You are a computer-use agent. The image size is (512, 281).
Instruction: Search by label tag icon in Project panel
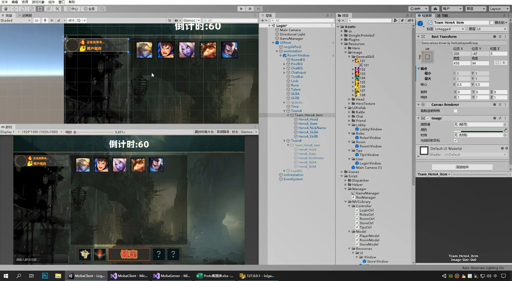tap(402, 21)
